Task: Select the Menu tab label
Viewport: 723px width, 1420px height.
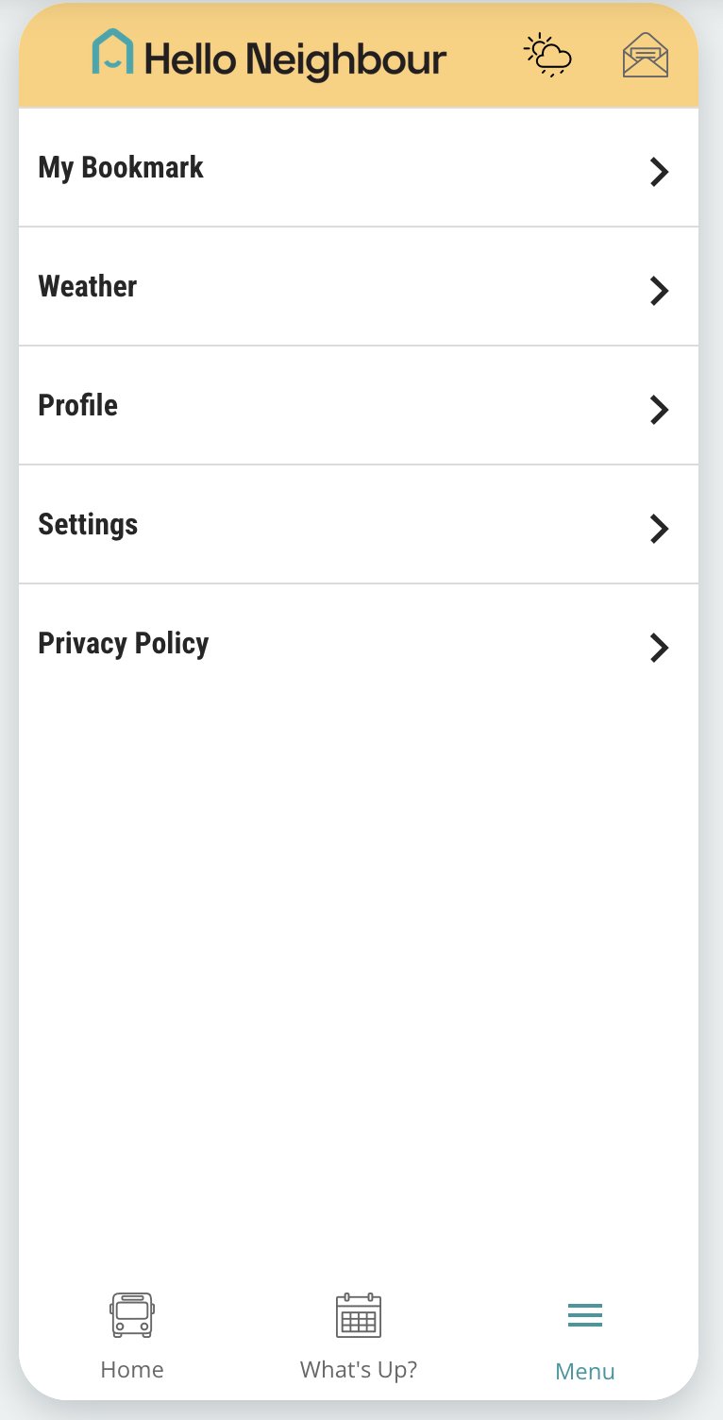Action: tap(585, 1371)
